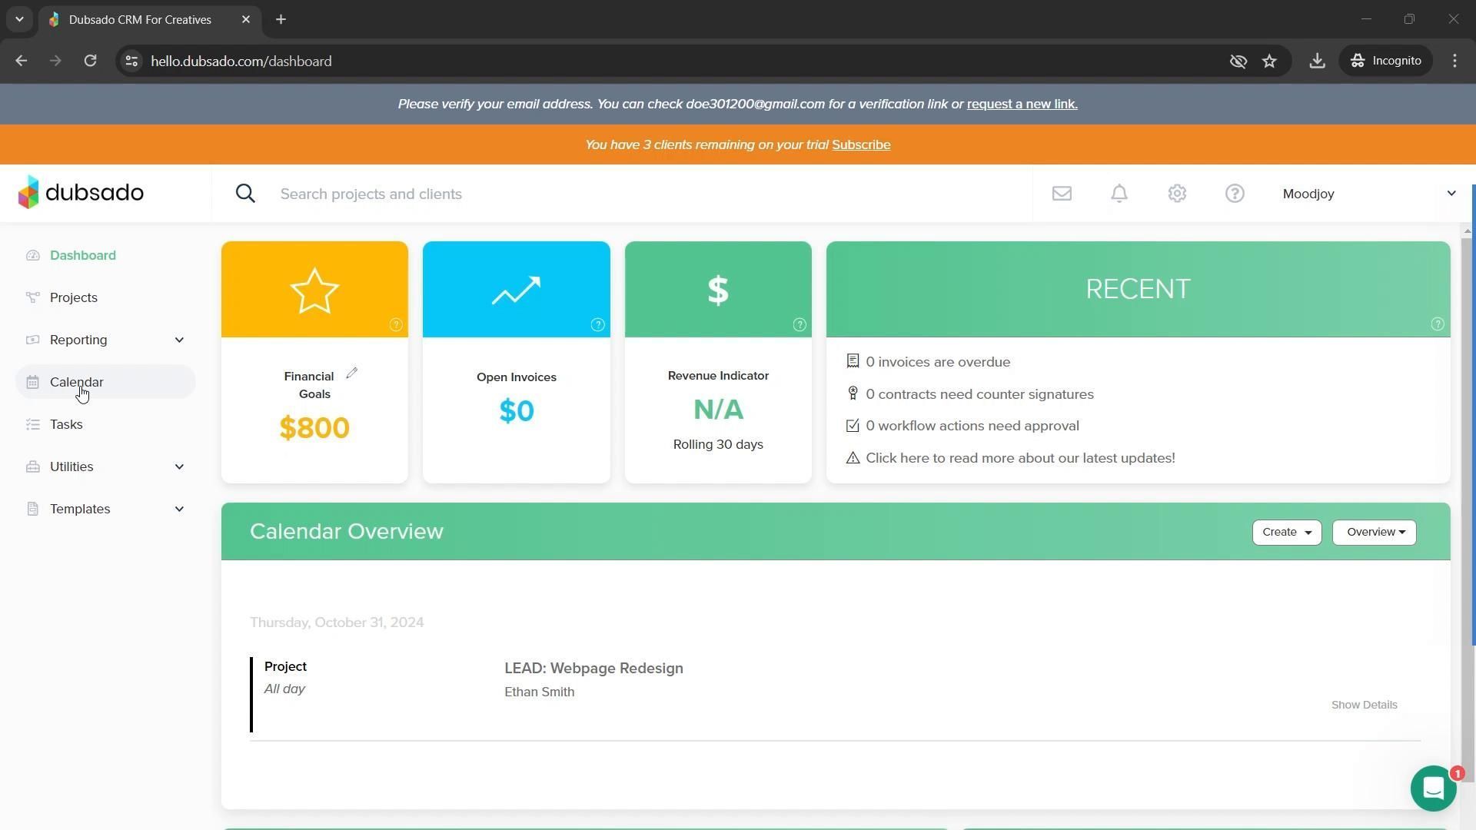This screenshot has width=1476, height=830.
Task: Click the help icon on the RECENT panel
Action: (x=1437, y=324)
